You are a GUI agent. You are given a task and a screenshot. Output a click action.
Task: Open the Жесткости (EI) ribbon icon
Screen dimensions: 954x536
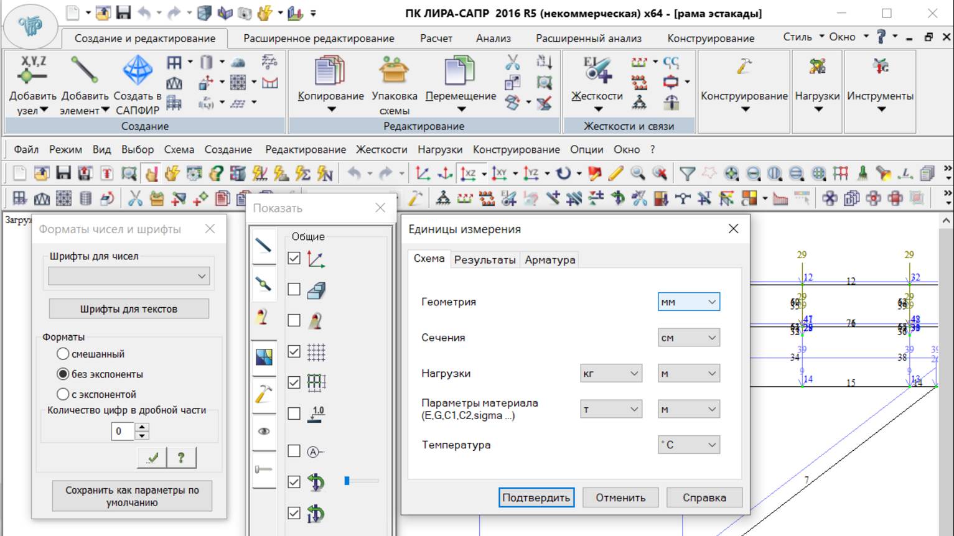(597, 70)
